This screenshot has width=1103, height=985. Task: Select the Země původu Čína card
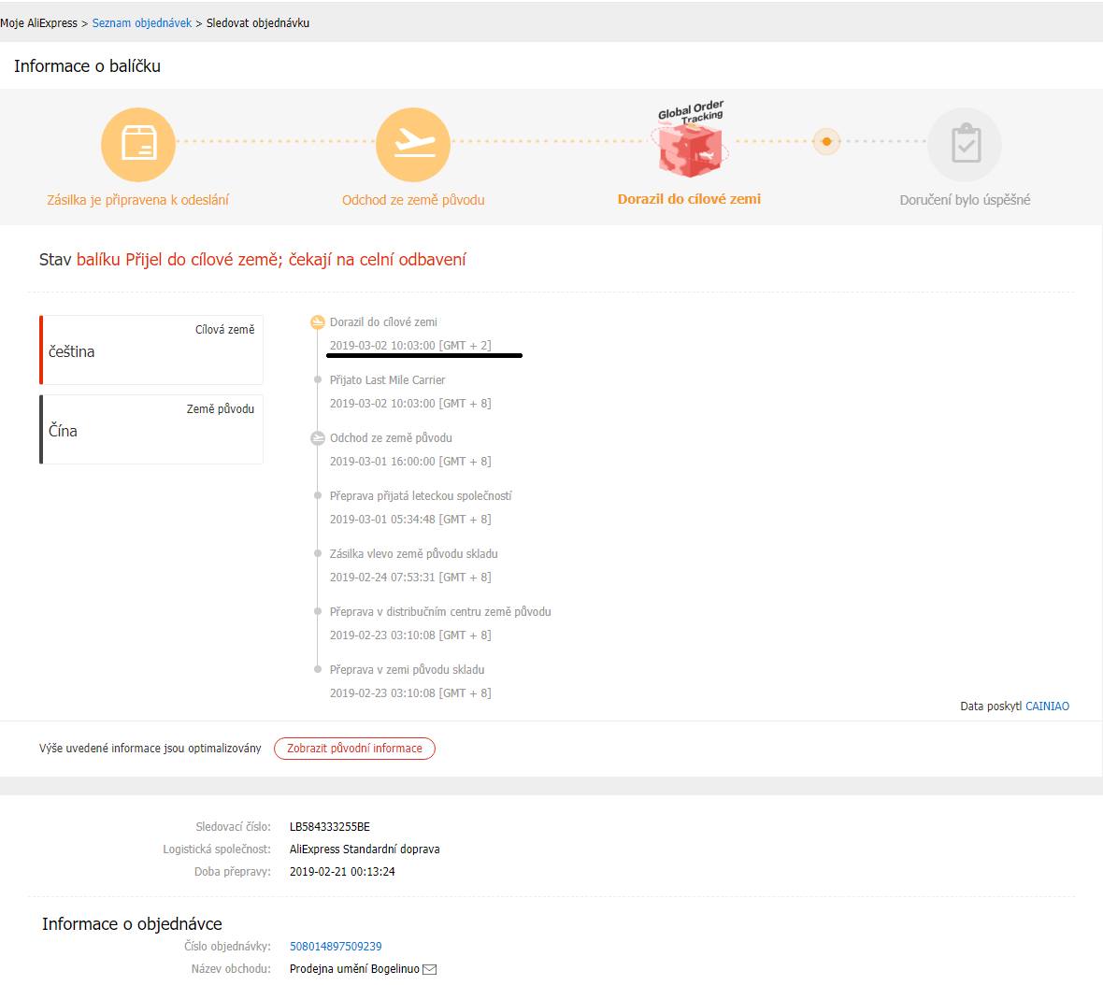(x=151, y=429)
